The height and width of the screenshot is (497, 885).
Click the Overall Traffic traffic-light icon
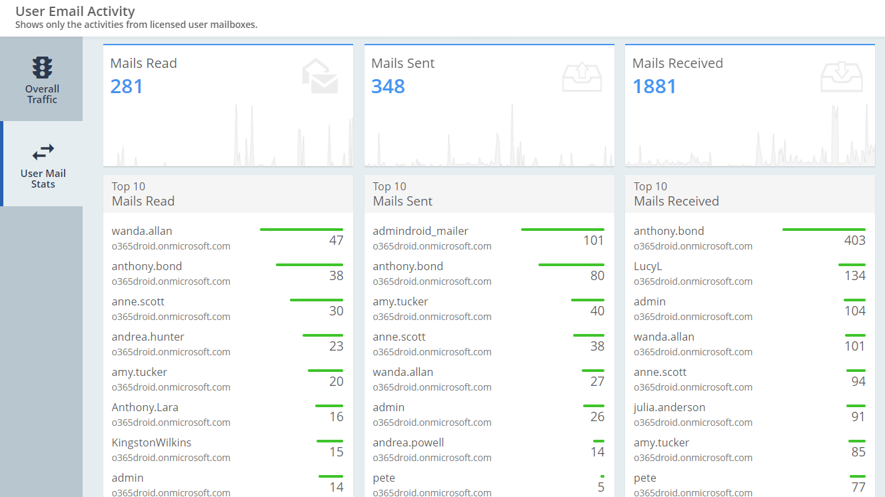pyautogui.click(x=43, y=68)
